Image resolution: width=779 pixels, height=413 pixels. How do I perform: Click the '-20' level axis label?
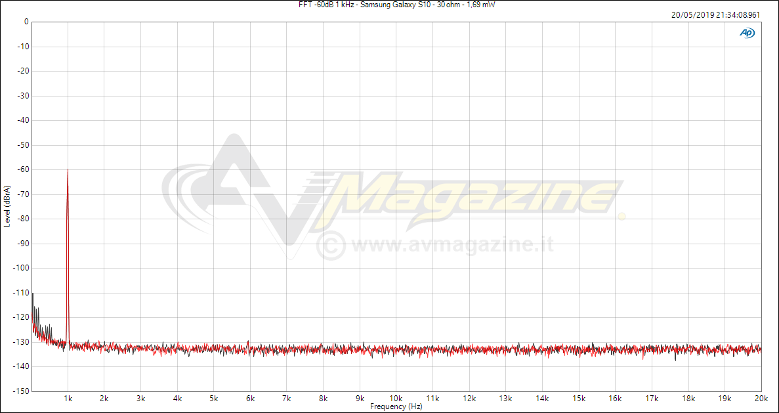[22, 71]
